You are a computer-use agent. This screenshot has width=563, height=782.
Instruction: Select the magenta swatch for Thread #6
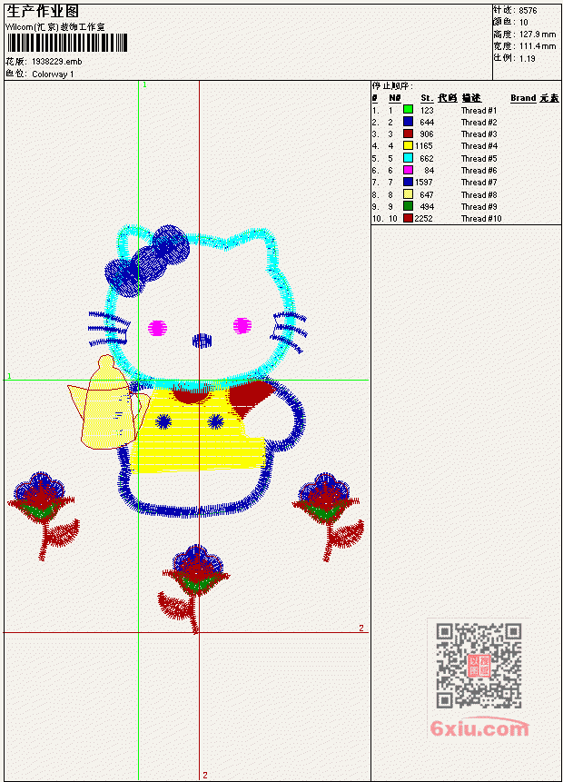(x=408, y=170)
